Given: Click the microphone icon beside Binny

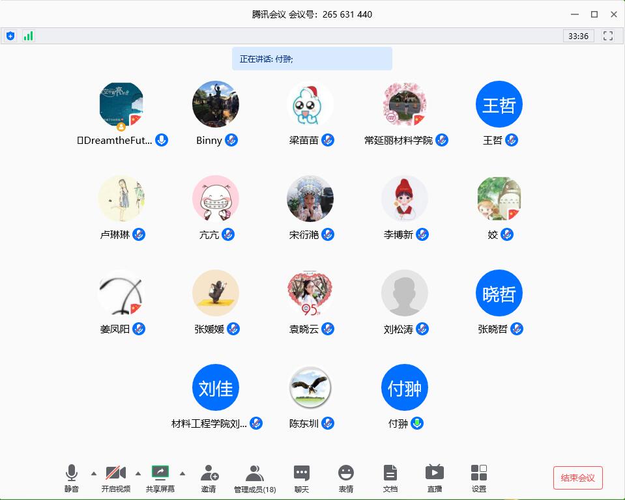Looking at the screenshot, I should pos(231,140).
